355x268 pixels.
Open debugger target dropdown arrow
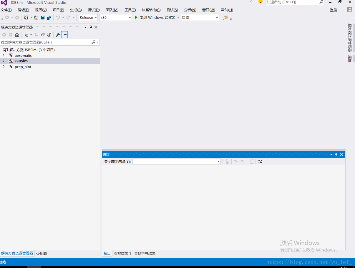[x=178, y=18]
